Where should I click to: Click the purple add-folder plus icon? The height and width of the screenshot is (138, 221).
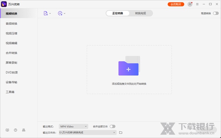click(x=129, y=68)
